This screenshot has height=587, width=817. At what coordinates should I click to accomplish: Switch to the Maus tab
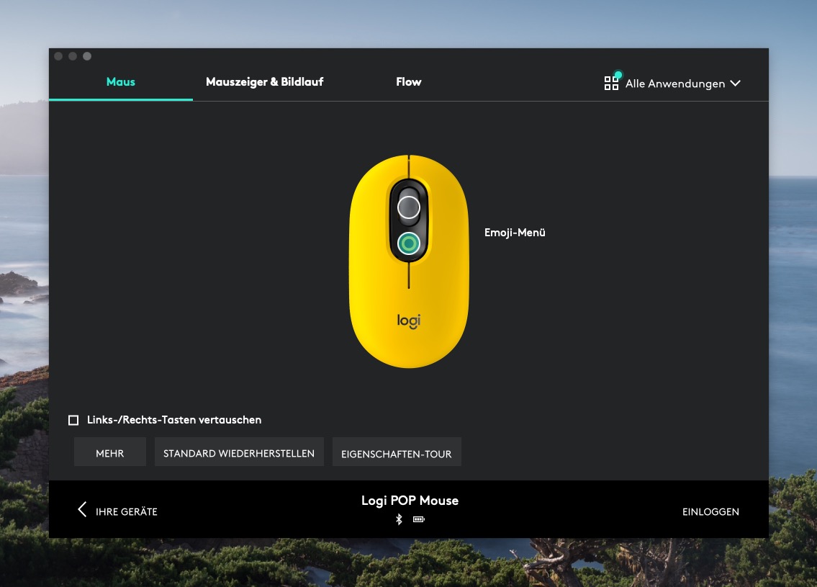[120, 82]
